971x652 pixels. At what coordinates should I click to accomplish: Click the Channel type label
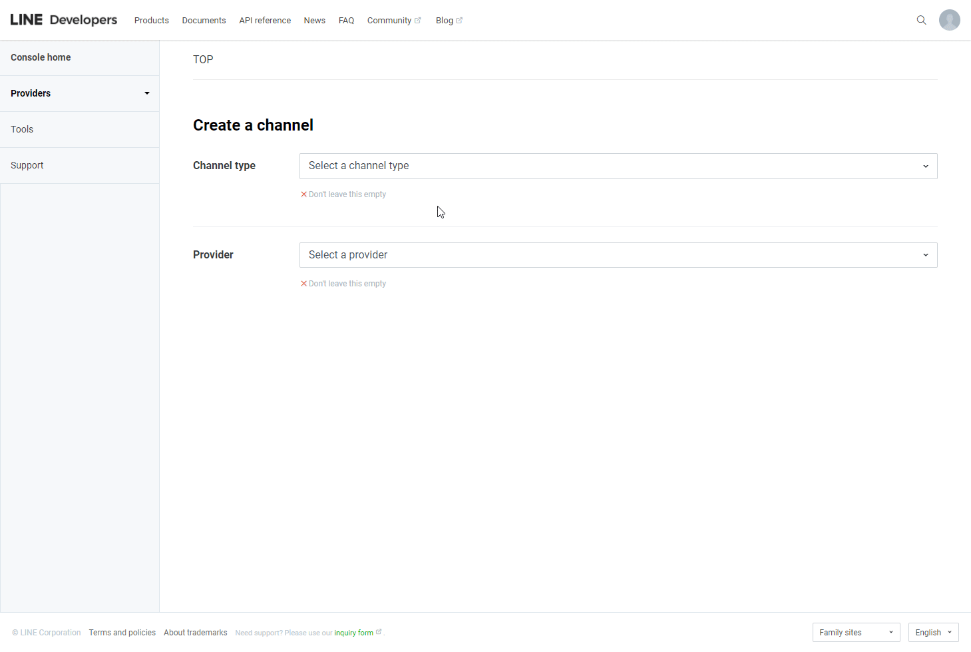click(x=224, y=166)
